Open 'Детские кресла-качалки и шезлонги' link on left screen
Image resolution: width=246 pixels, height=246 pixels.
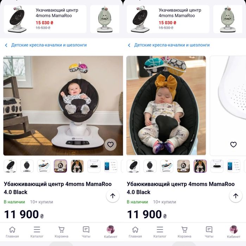[x=49, y=45]
